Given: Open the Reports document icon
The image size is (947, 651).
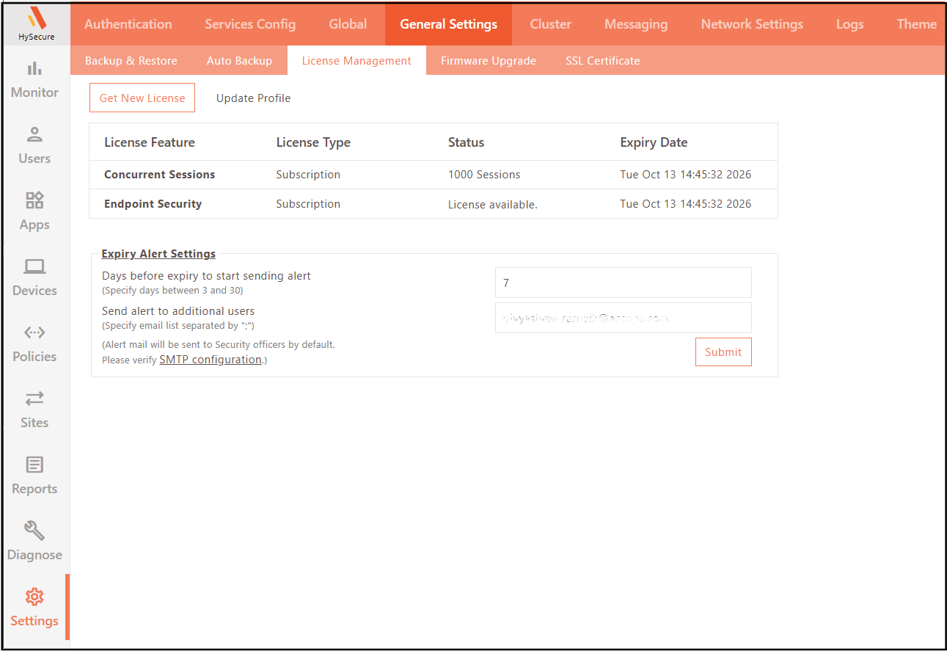Looking at the screenshot, I should (x=34, y=465).
